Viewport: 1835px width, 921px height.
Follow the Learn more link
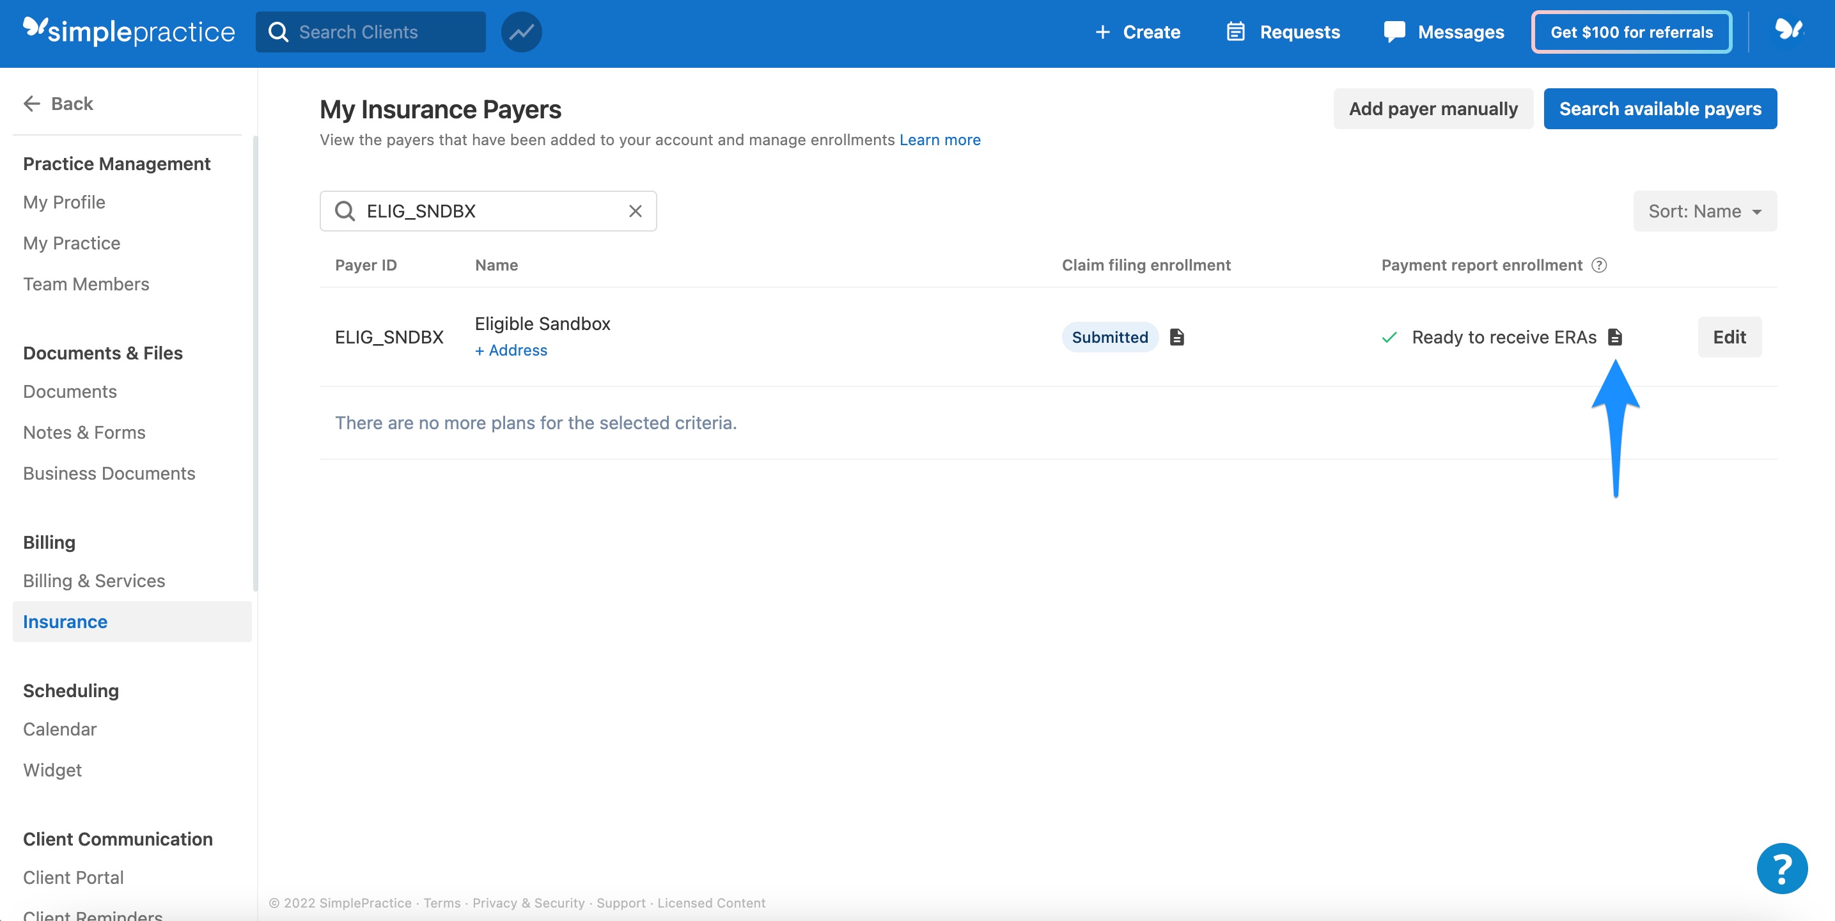940,139
